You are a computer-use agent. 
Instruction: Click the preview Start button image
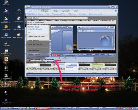56,55
